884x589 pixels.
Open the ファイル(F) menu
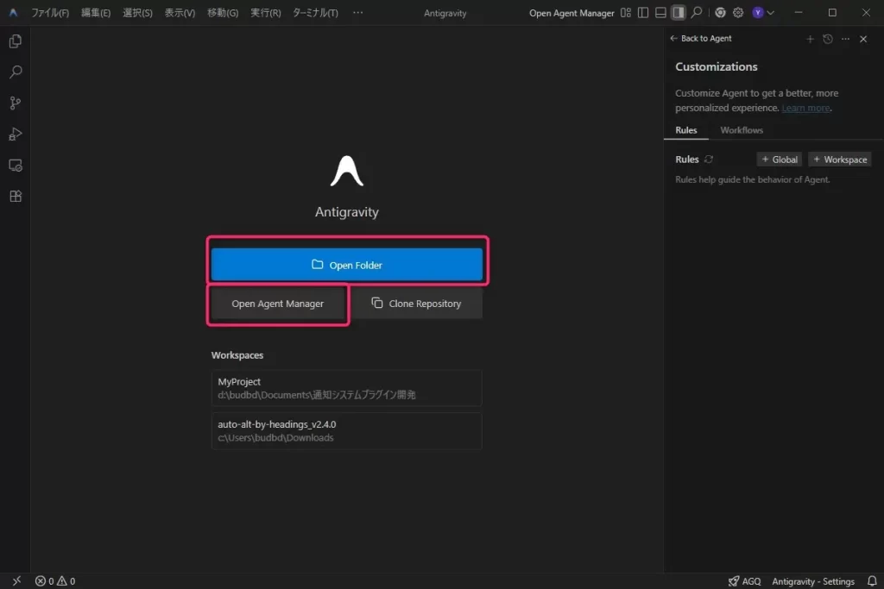click(x=50, y=12)
